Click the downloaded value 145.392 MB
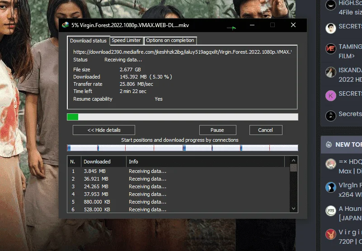 [146, 77]
